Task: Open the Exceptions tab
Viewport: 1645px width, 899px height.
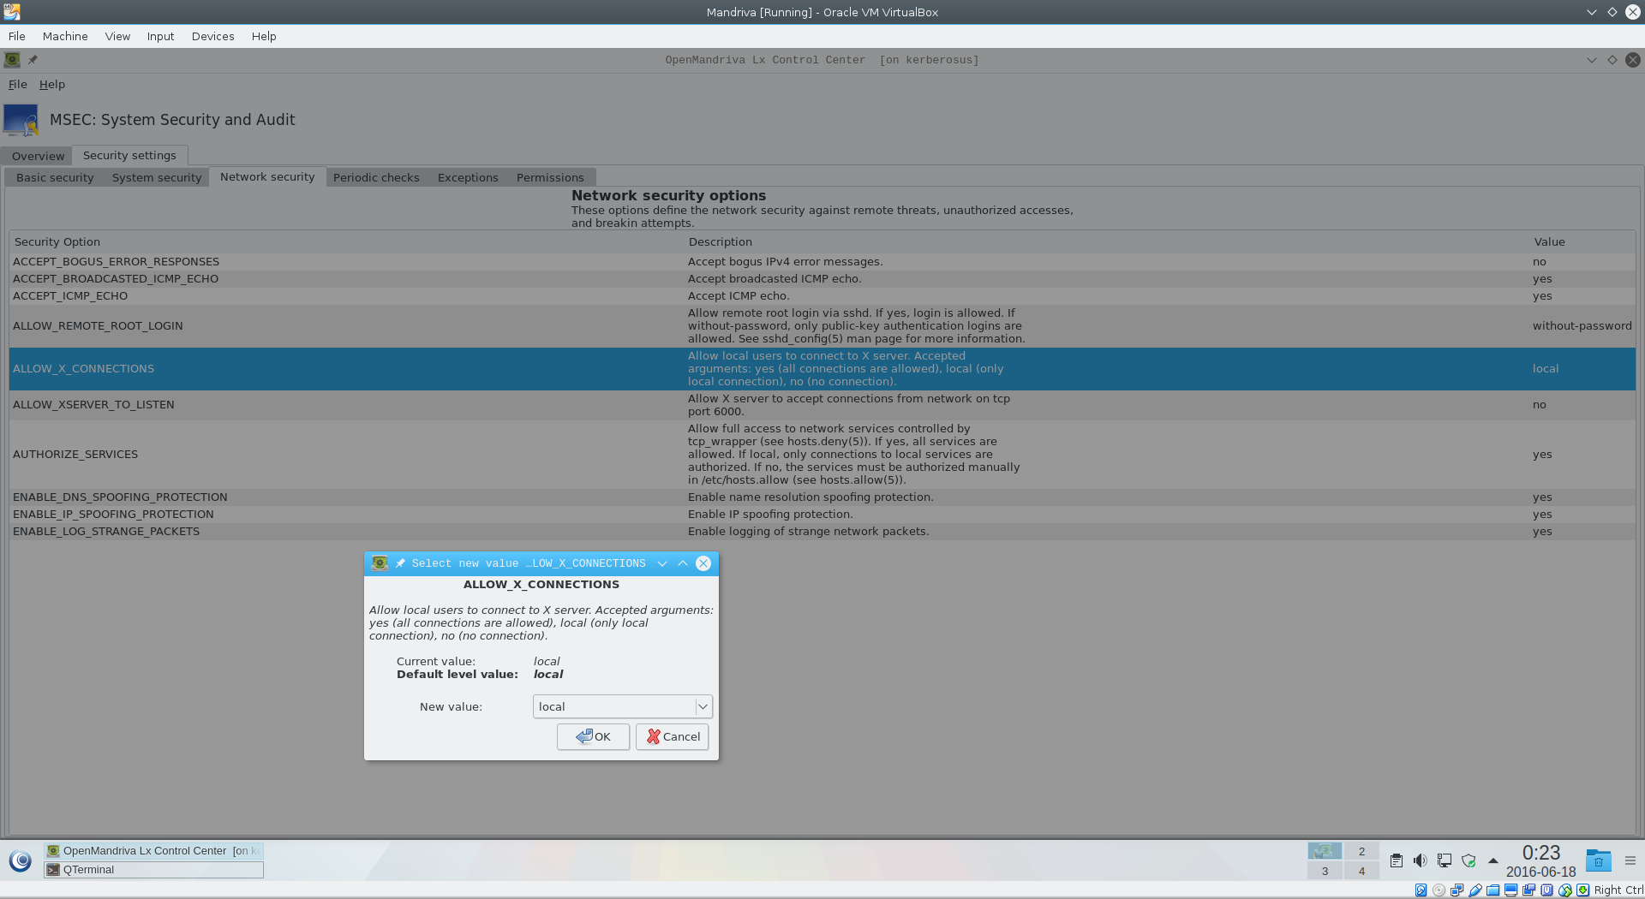Action: [468, 177]
